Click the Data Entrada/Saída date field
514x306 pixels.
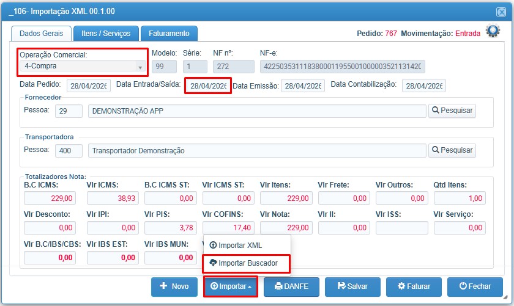[x=208, y=86]
